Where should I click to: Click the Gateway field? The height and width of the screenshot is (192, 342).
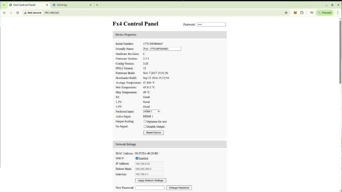coord(149,174)
